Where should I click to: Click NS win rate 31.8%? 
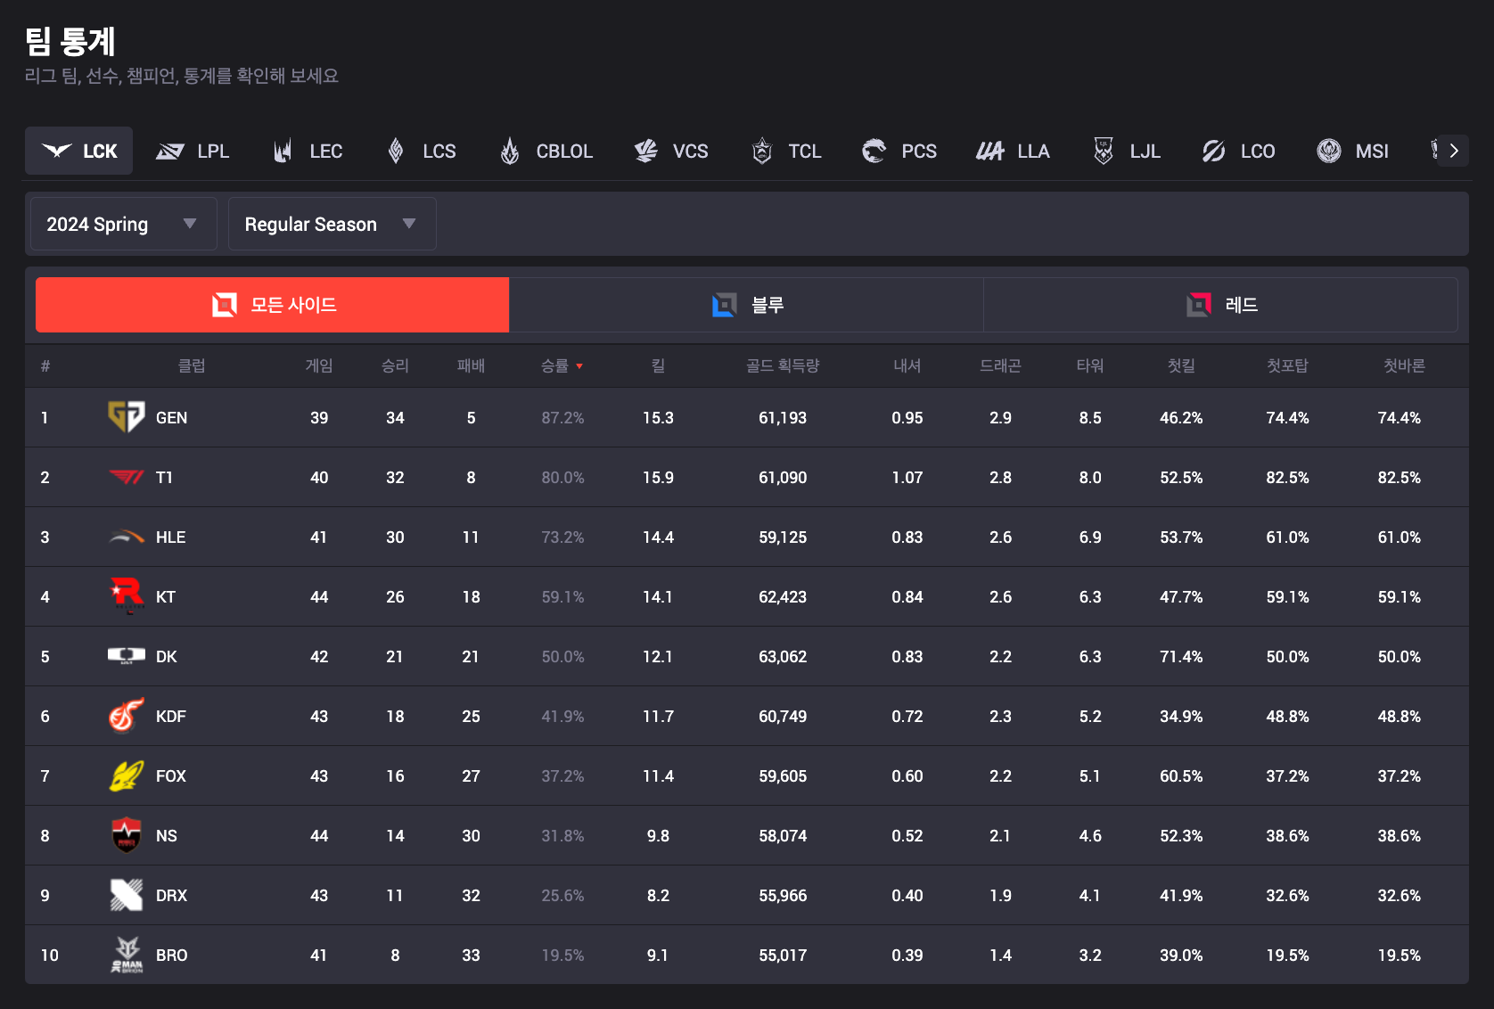[562, 835]
